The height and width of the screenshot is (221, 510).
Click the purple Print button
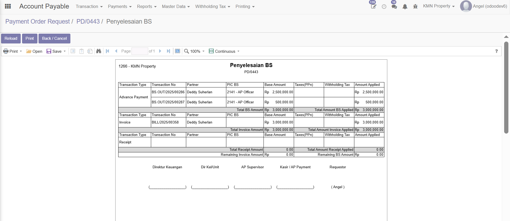click(x=30, y=38)
